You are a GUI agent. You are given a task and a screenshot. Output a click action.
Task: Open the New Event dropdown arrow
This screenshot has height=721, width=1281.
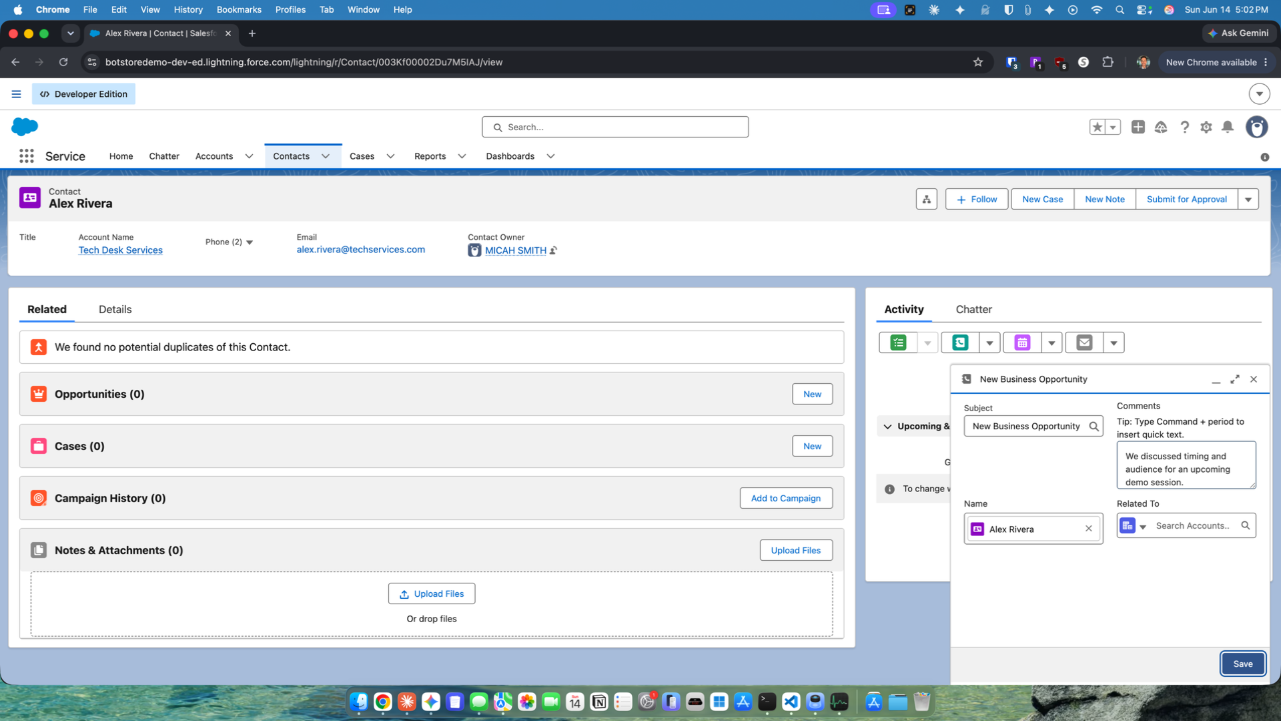[1051, 342]
